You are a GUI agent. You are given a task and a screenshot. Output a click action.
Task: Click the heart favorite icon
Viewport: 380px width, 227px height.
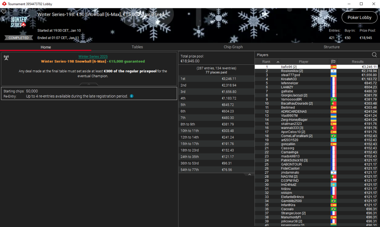[x=4, y=12]
